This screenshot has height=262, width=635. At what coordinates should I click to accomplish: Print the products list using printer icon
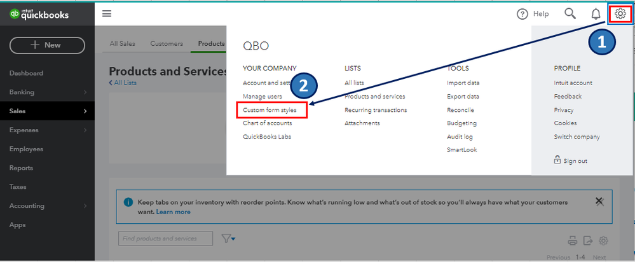click(572, 240)
